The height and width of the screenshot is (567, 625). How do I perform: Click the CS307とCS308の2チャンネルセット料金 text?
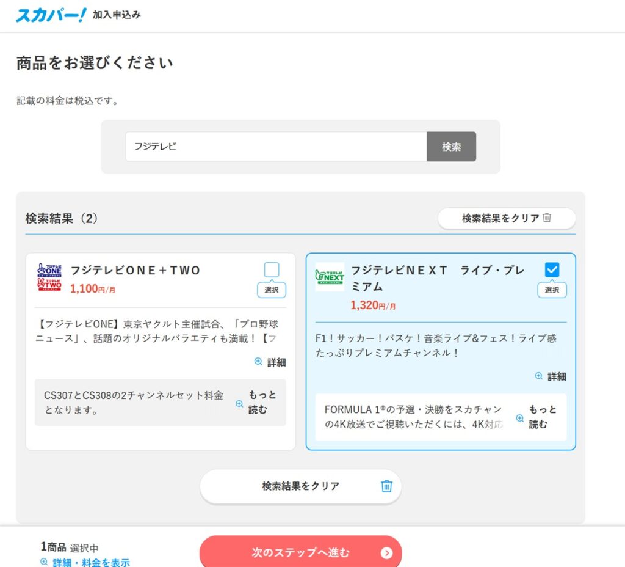tap(134, 402)
